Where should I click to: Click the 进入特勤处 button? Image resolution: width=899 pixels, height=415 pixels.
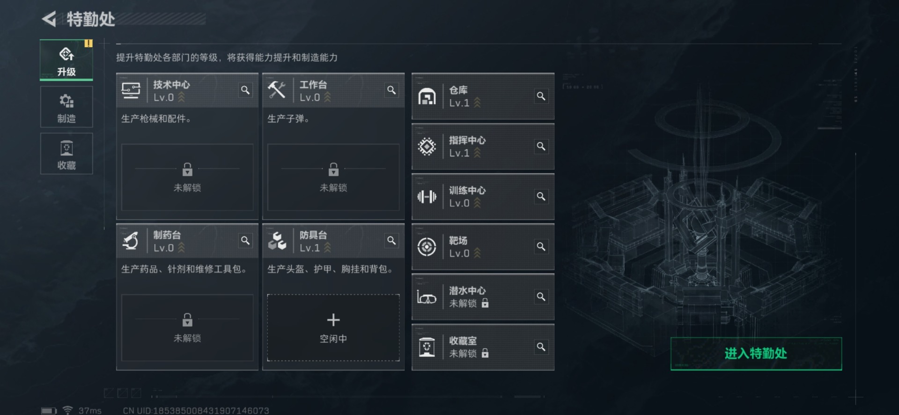click(x=756, y=354)
